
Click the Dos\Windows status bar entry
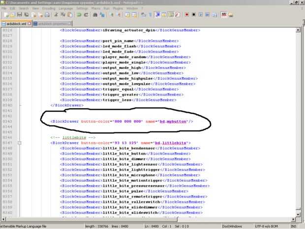coord(232,226)
